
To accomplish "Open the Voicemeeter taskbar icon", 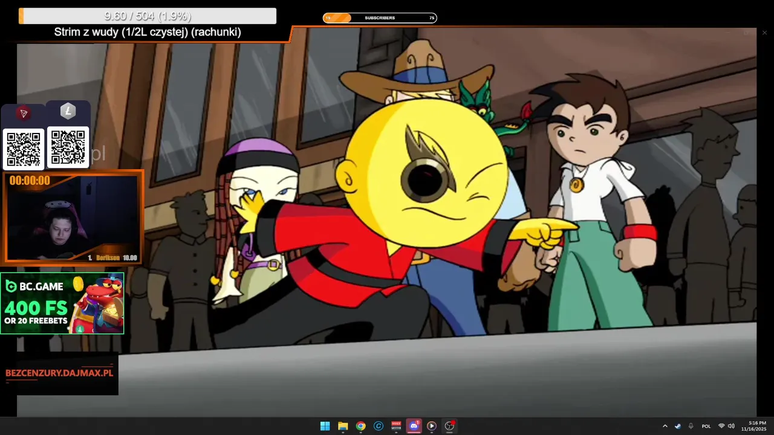I will click(396, 426).
